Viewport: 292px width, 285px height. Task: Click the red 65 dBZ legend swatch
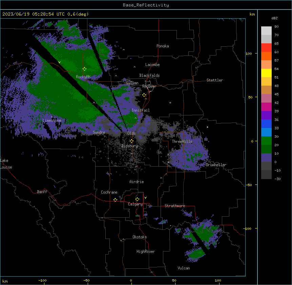(266, 47)
